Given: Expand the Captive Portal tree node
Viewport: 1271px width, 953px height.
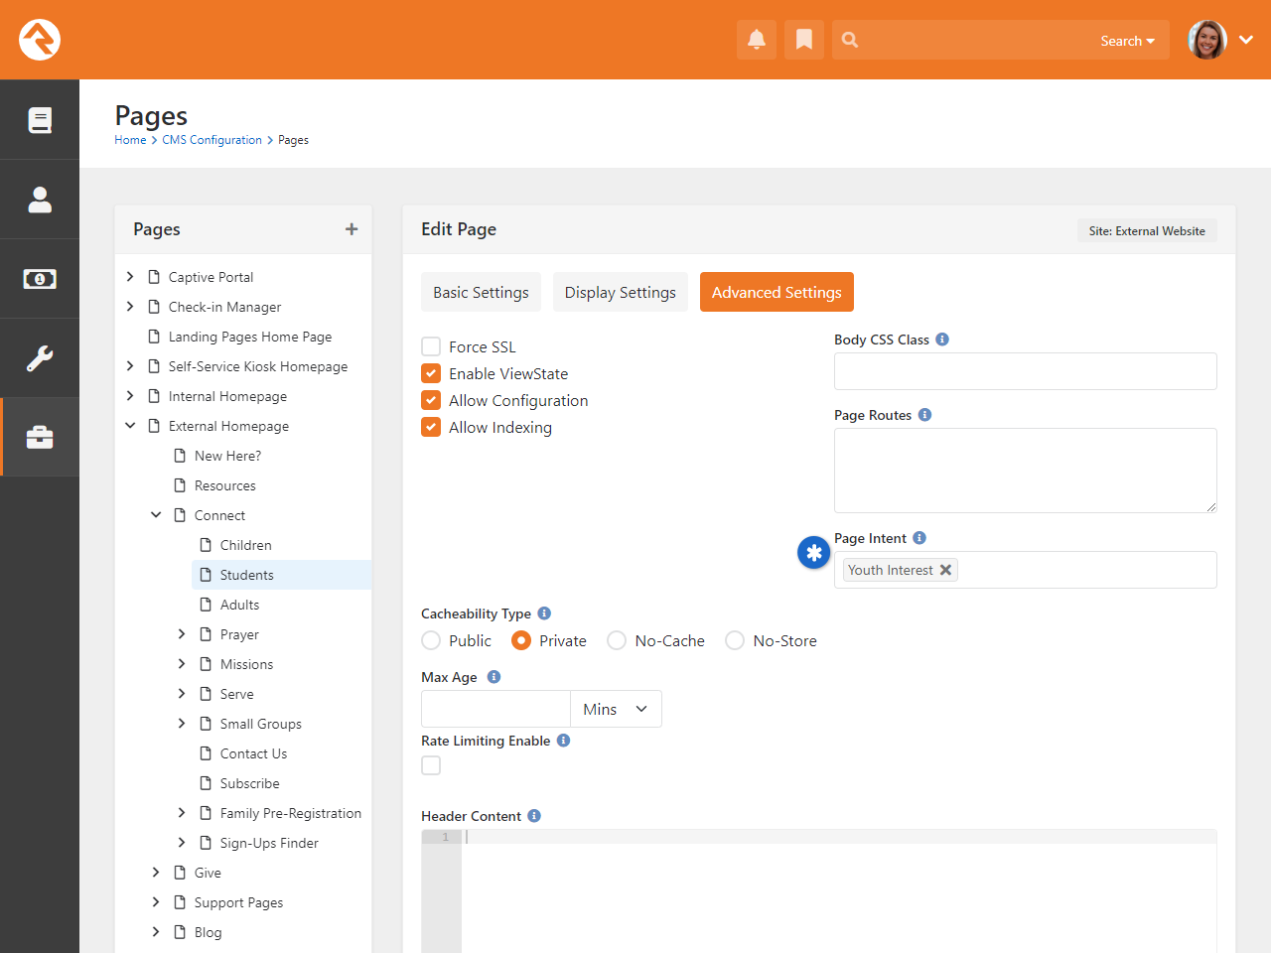Looking at the screenshot, I should 130,277.
